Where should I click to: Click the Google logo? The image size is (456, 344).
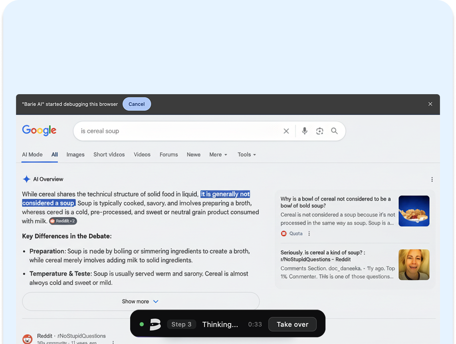39,130
